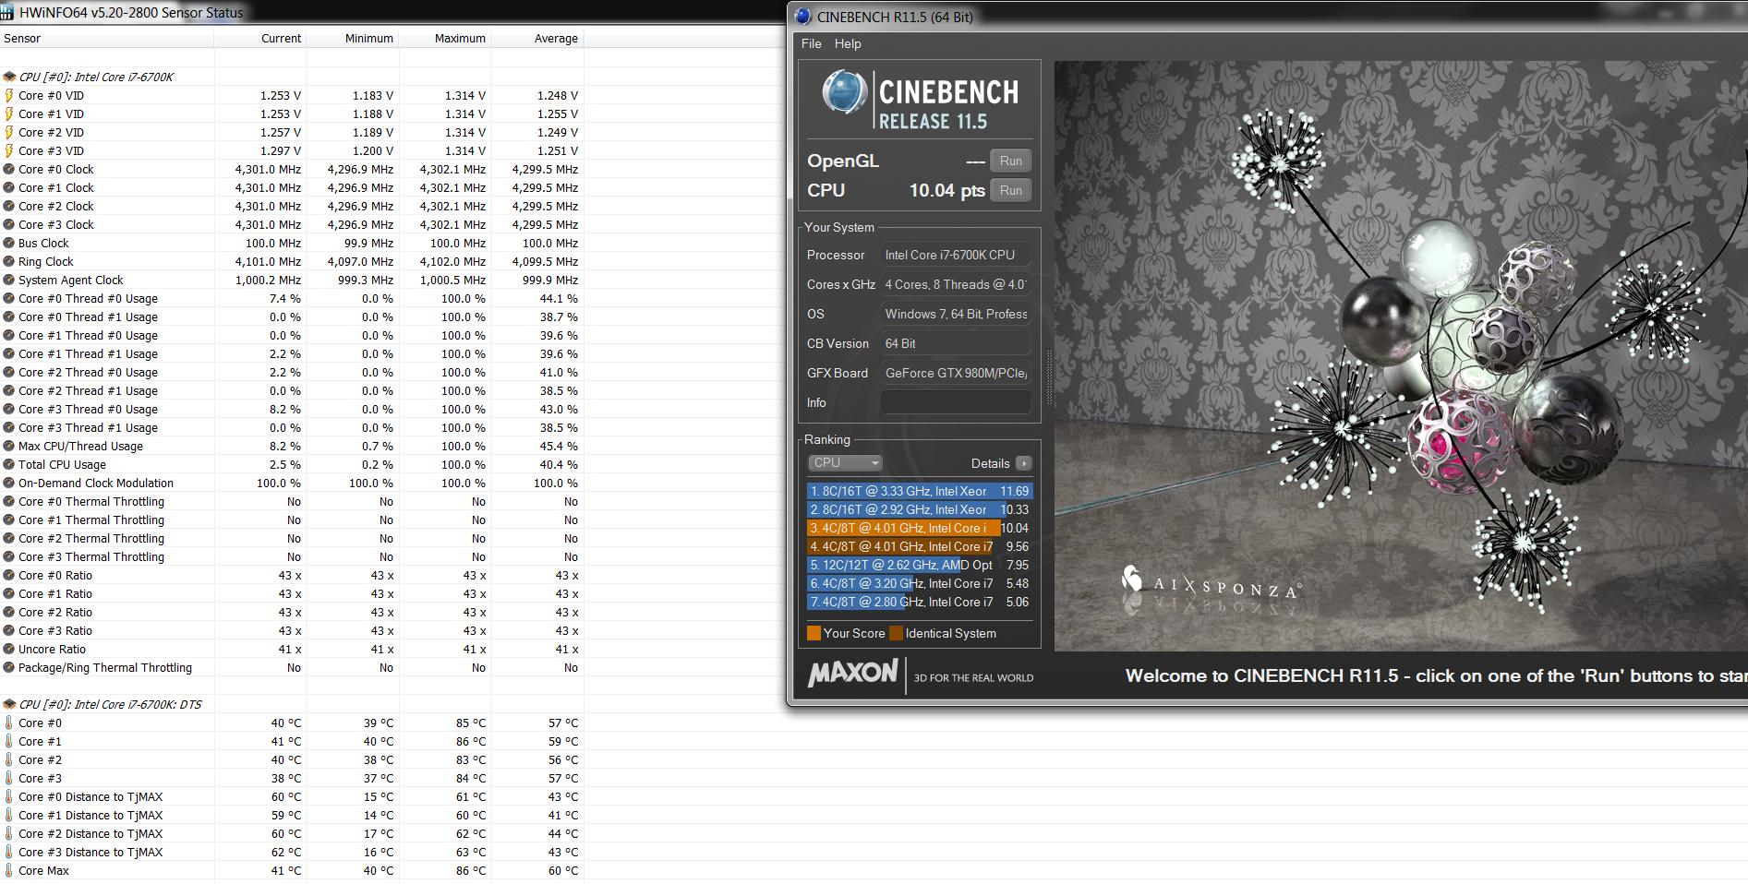Select the Core #1 Ratio row label
Image resolution: width=1748 pixels, height=884 pixels.
pyautogui.click(x=55, y=594)
